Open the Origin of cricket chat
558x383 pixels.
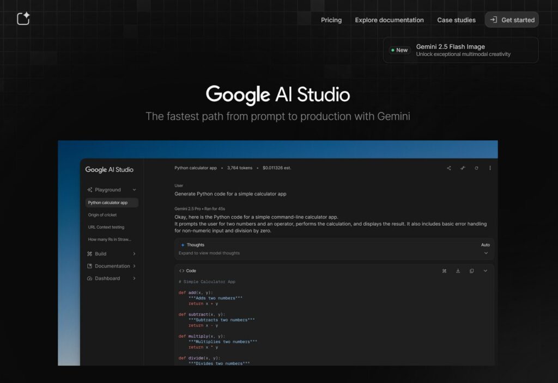tap(102, 215)
